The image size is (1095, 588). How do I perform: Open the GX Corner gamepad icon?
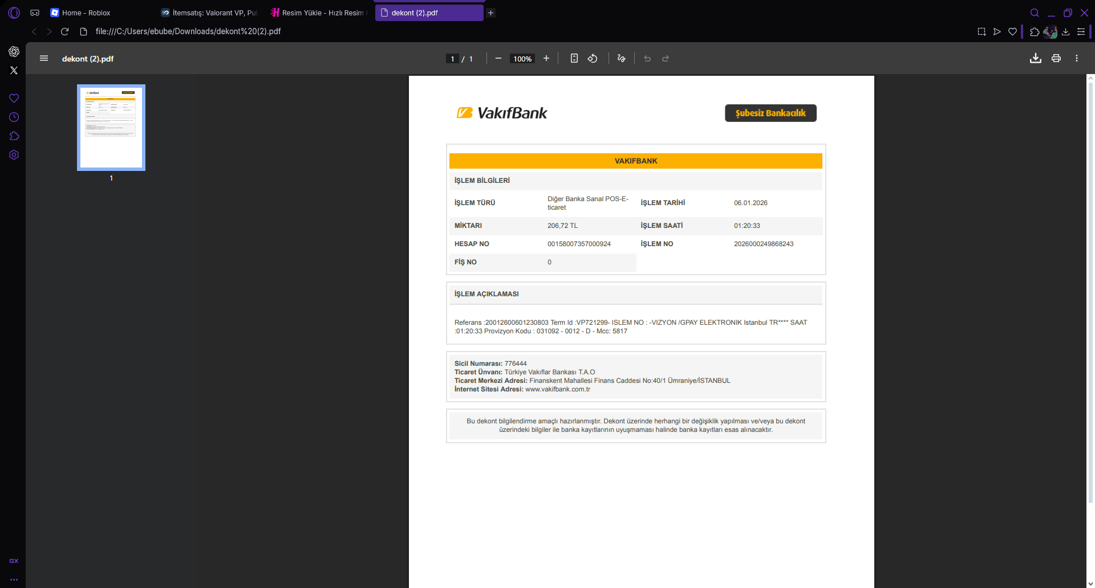click(x=35, y=13)
